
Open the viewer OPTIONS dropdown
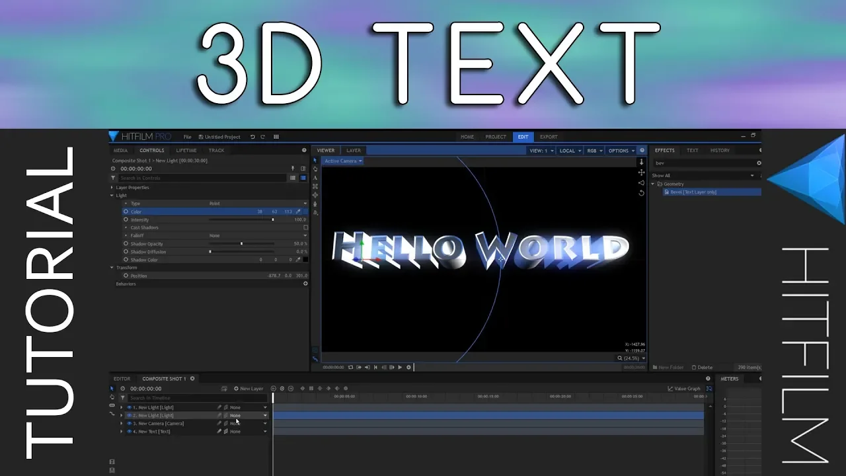point(621,151)
